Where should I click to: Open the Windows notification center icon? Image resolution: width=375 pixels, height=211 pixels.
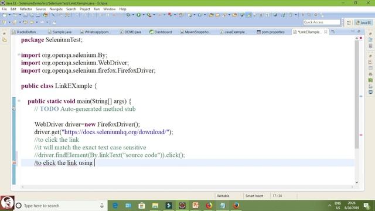point(366,206)
